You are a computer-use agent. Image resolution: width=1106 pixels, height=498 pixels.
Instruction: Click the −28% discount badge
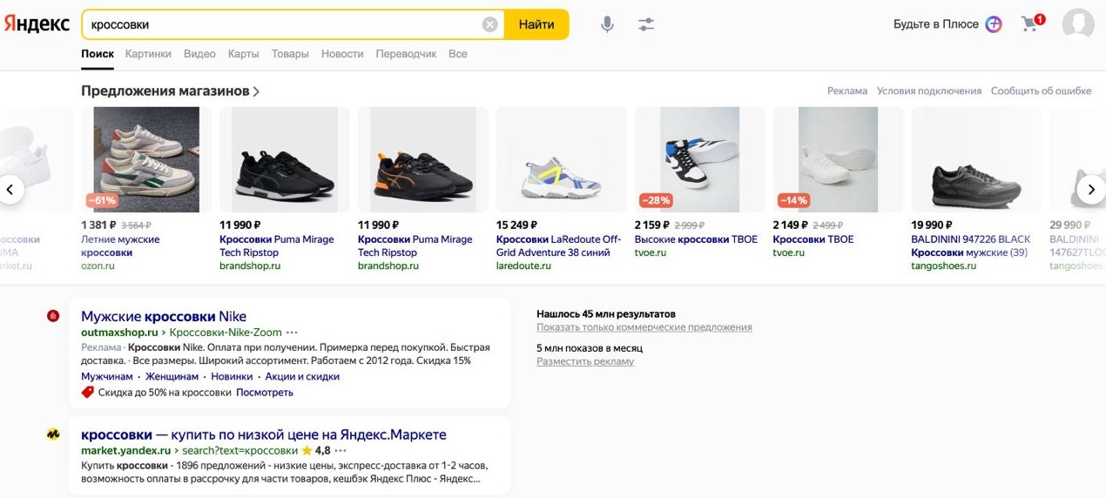(655, 200)
